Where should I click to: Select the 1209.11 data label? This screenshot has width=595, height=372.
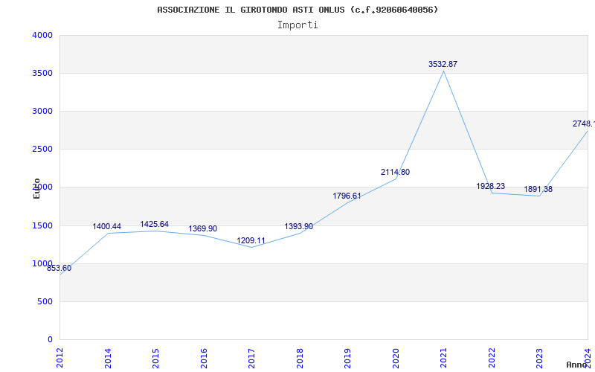click(251, 240)
